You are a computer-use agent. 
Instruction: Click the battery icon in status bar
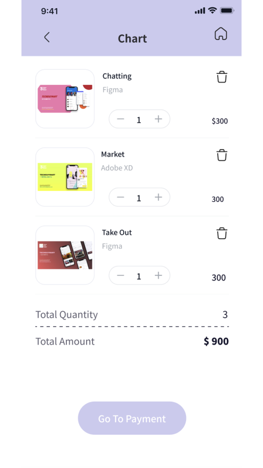tap(227, 11)
